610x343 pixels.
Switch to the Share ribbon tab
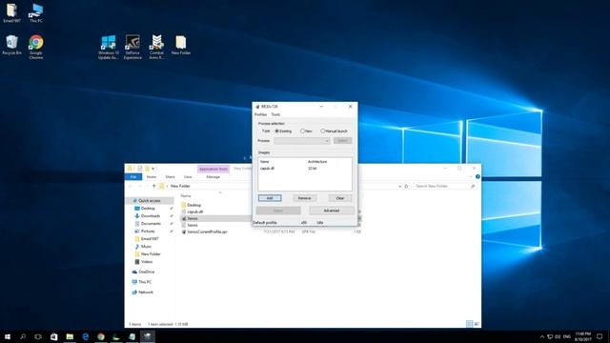(x=170, y=177)
